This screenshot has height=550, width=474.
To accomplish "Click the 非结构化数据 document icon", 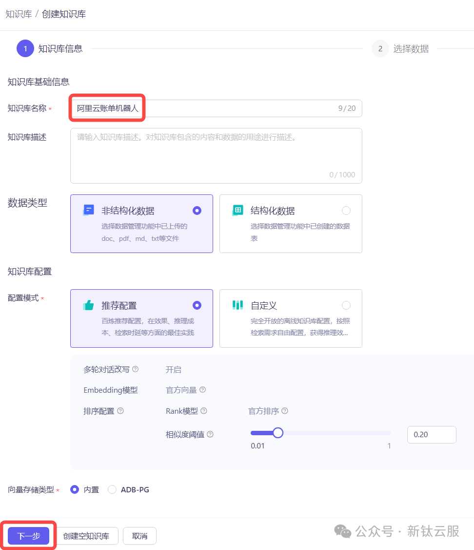I will pos(89,210).
